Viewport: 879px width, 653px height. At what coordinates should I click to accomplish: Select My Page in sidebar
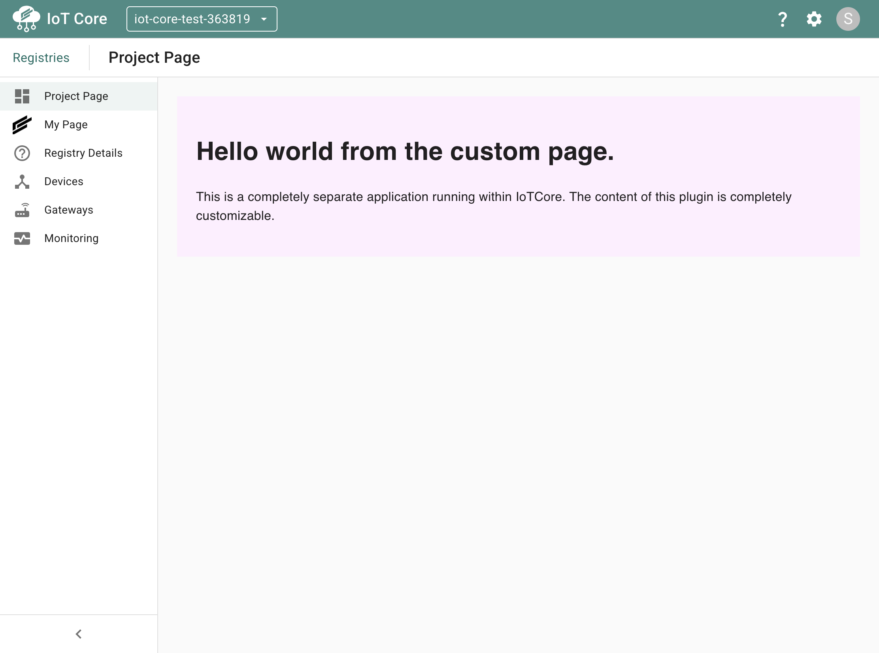point(79,124)
